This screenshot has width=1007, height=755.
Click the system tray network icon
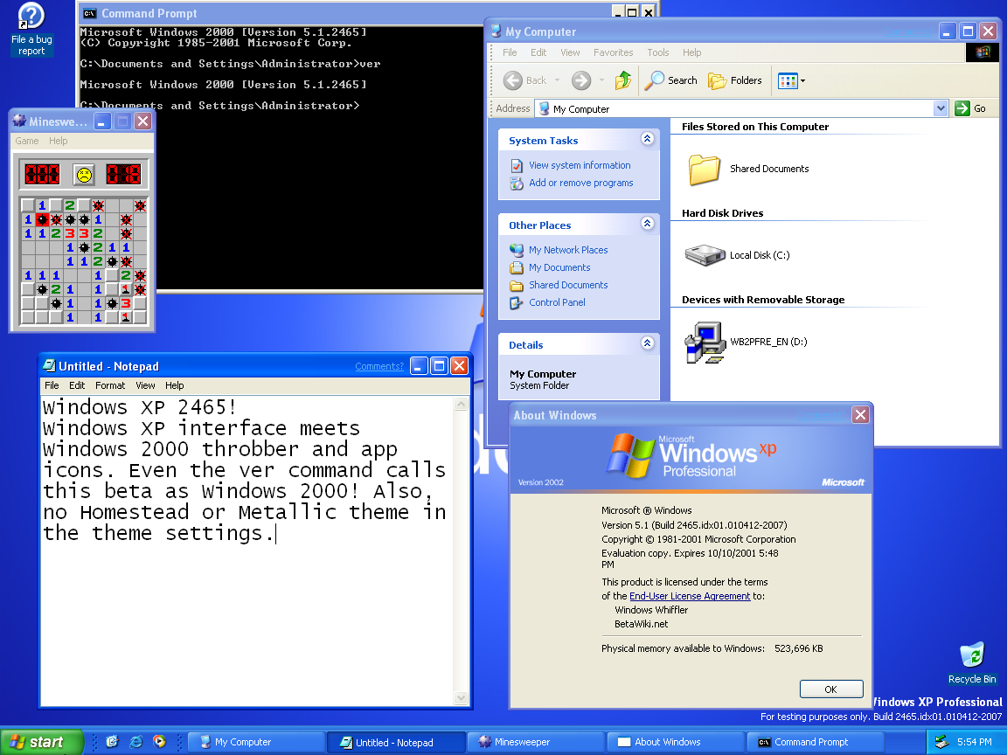[941, 742]
